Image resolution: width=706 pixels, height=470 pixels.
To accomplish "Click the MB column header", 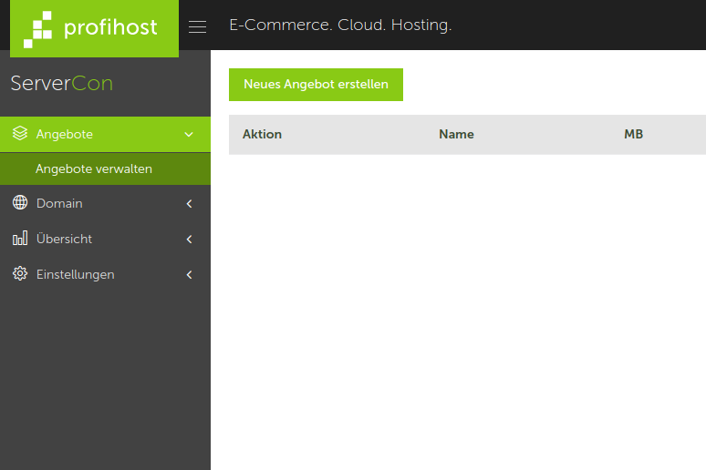I will click(633, 134).
